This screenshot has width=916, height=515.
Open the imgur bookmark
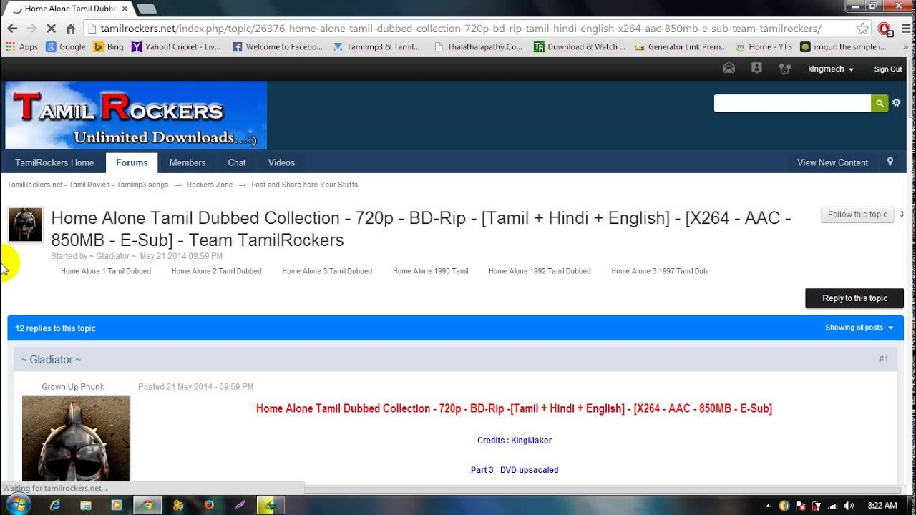coord(843,47)
